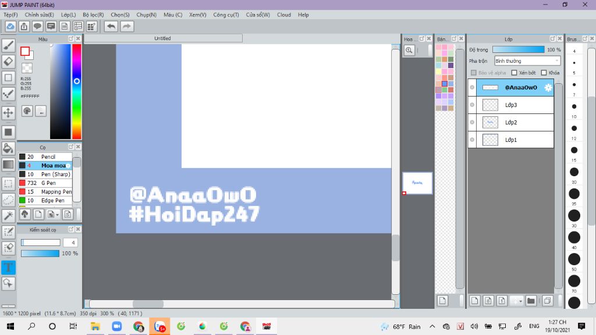Click the speech bubble toolbar icon
596x335 pixels.
coord(37,27)
